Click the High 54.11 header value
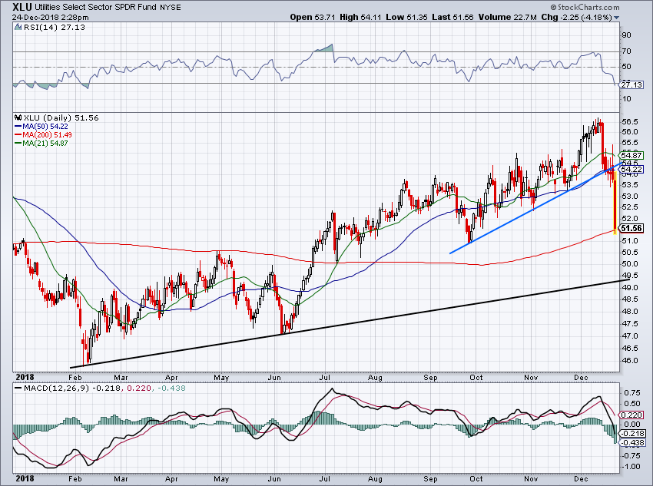Screen dimensions: 653x486 (360, 18)
